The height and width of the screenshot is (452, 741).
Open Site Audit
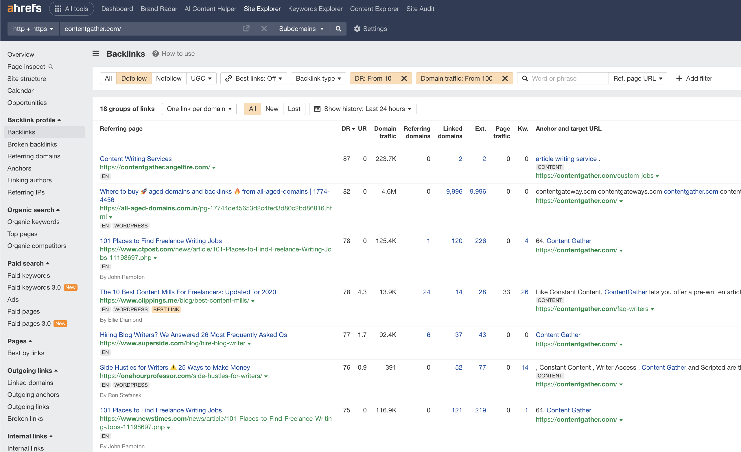(420, 9)
